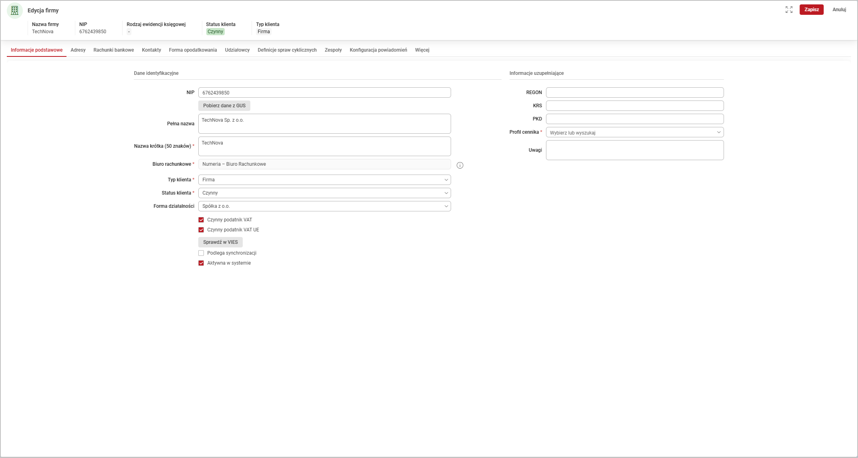
Task: Expand the Status klienta dropdown
Action: 324,193
